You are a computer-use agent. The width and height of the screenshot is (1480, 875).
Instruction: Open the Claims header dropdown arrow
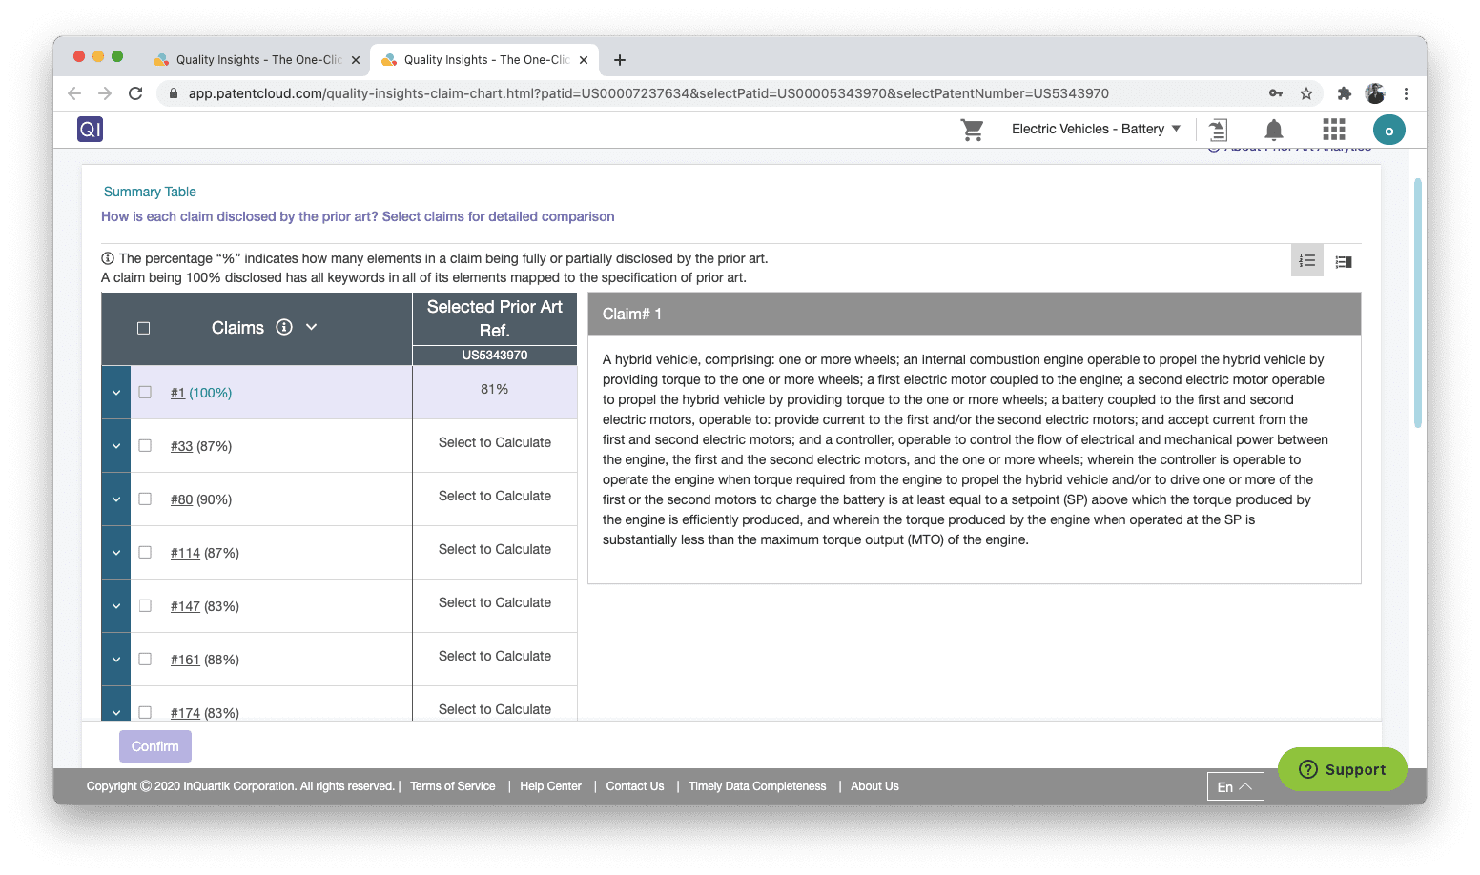(311, 327)
